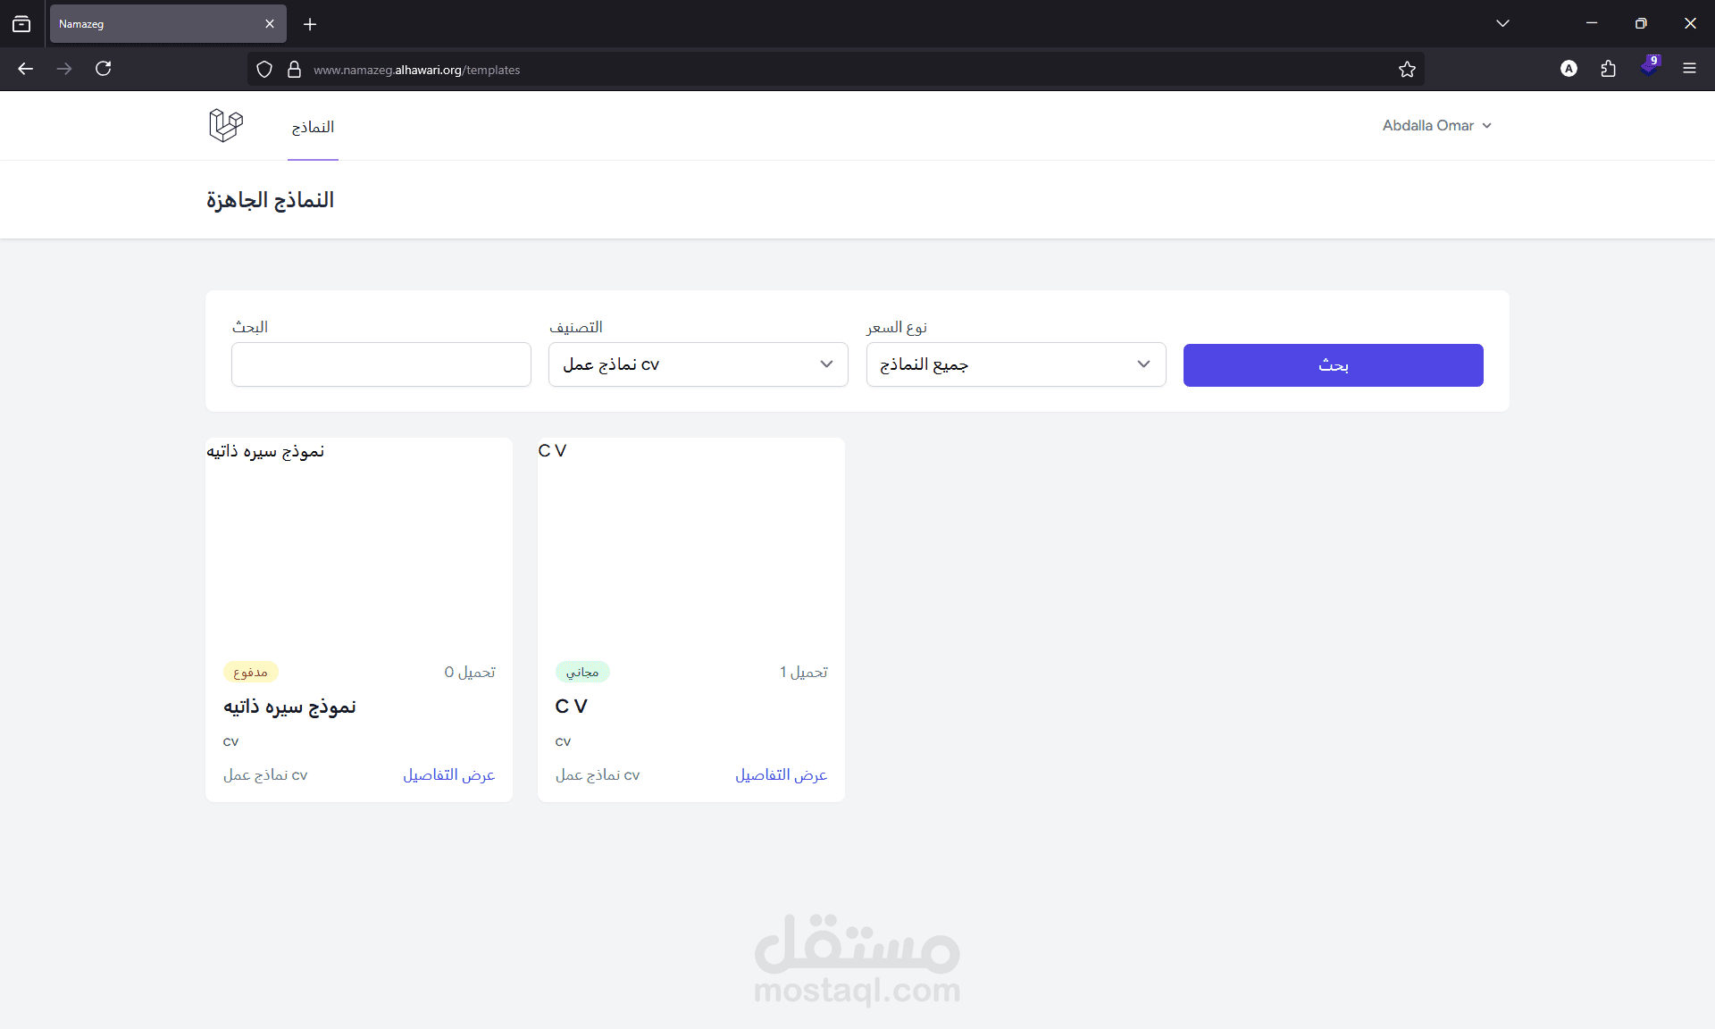Screen dimensions: 1715x1029
Task: Open the التصنيف category dropdown
Action: tap(699, 364)
